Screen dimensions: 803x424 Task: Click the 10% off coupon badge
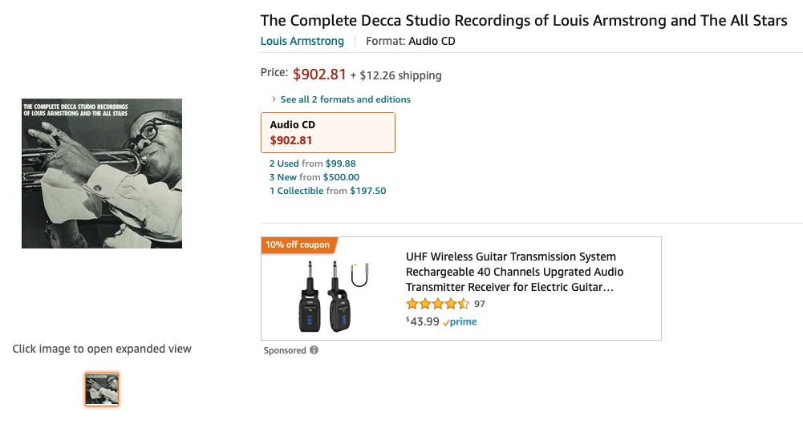pos(298,244)
